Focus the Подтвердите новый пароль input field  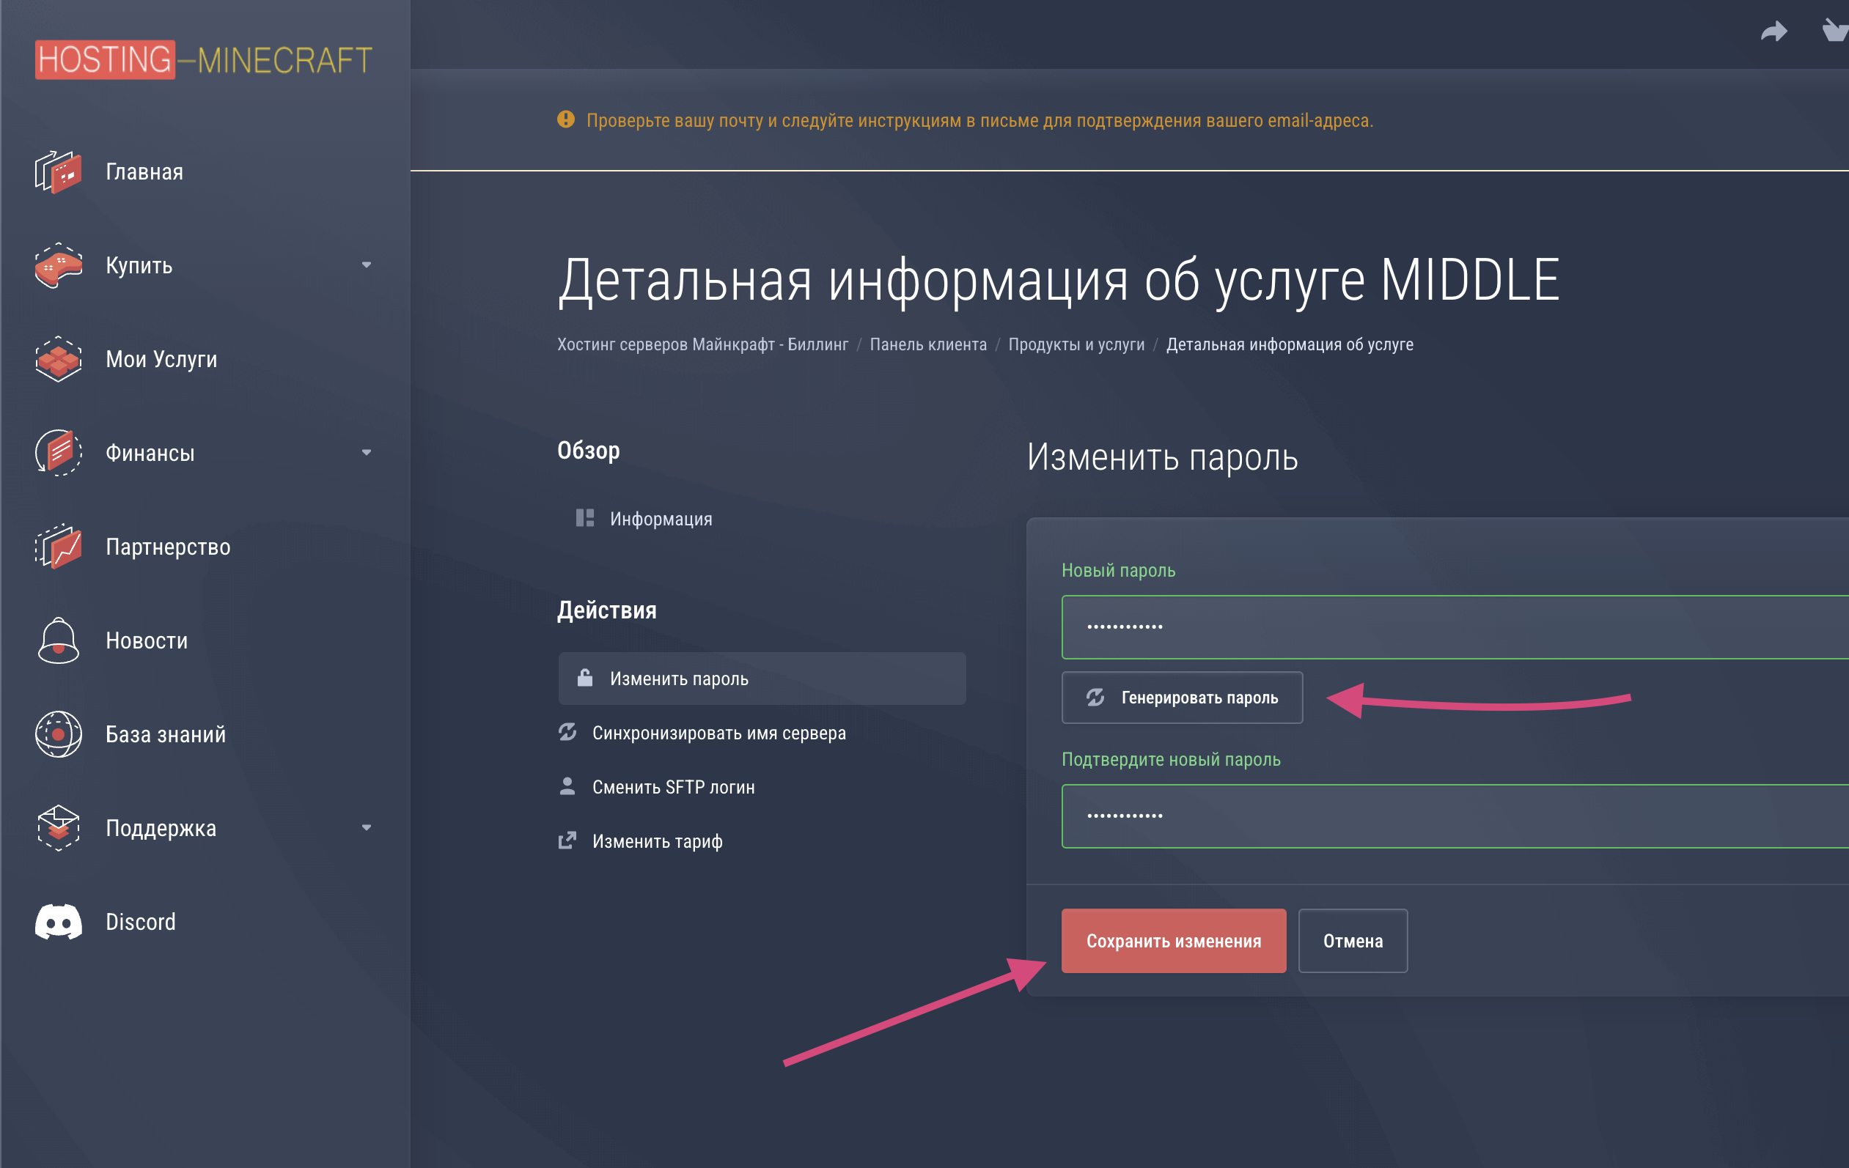pyautogui.click(x=1455, y=816)
